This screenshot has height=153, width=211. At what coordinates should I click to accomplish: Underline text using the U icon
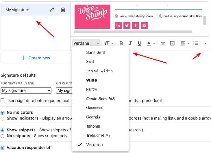(140, 43)
